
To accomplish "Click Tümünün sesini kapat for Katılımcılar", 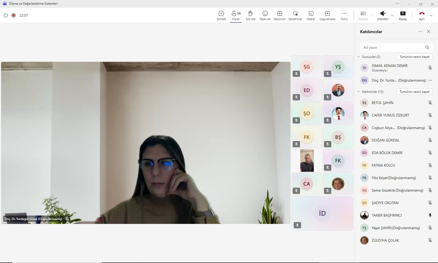I will coord(414,92).
